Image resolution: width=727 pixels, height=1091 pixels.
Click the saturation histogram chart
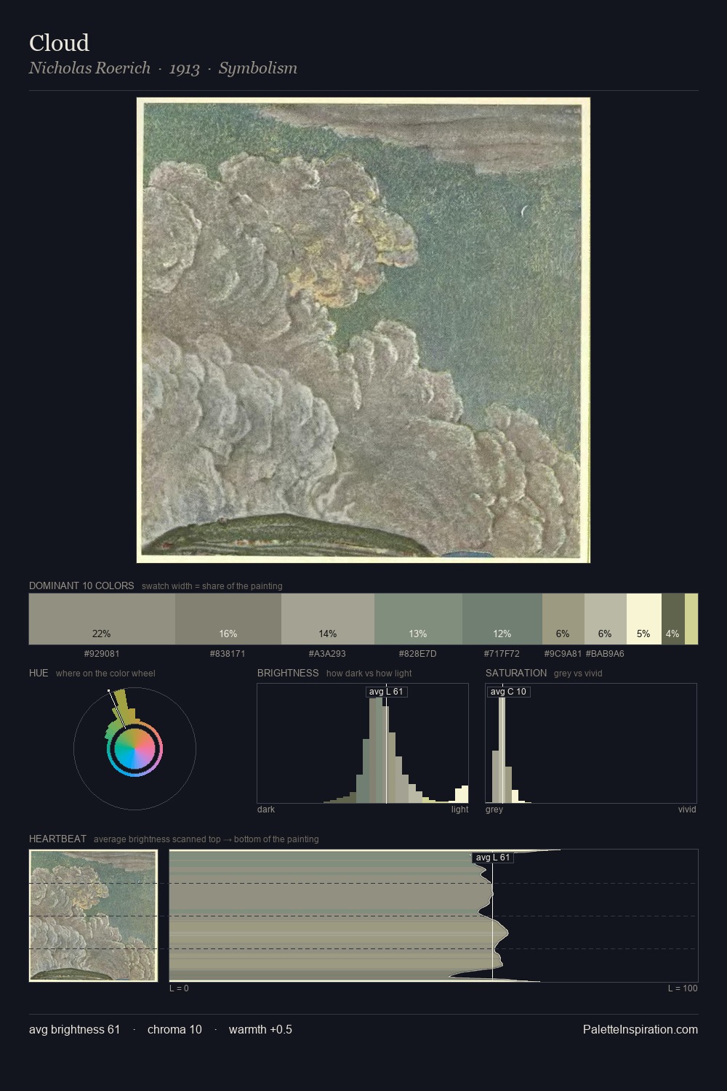(x=591, y=743)
